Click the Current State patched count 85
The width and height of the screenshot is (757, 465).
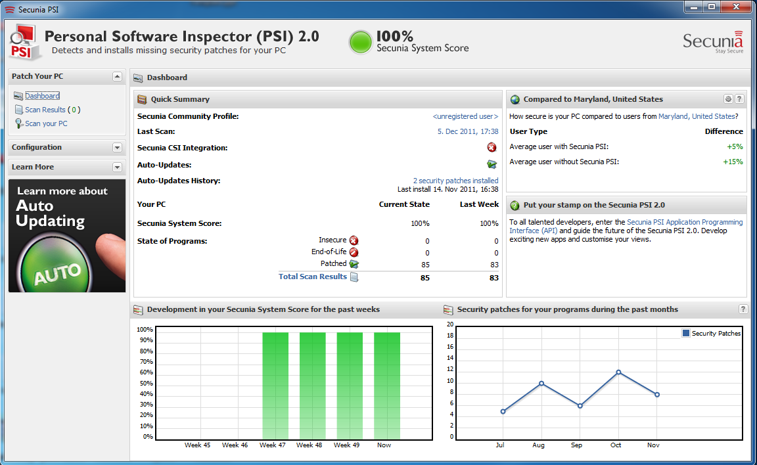pos(425,265)
